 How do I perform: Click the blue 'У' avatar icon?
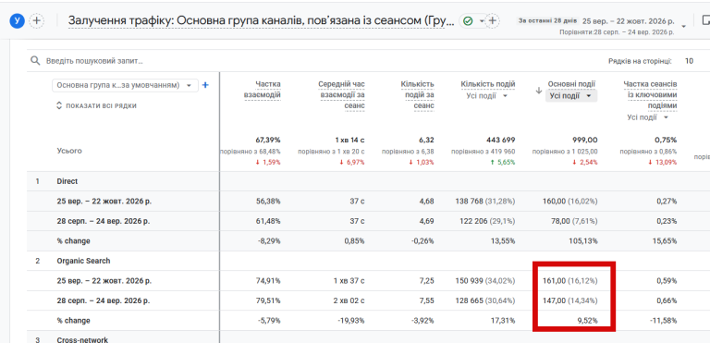(18, 21)
